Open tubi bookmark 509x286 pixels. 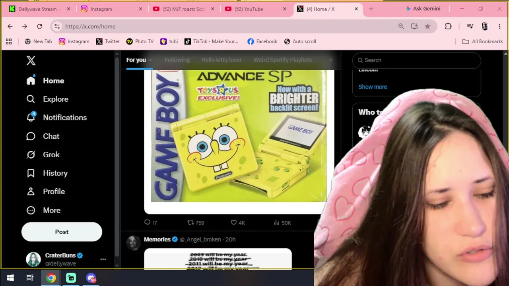169,41
